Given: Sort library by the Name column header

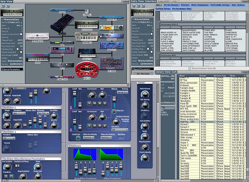Looking at the screenshot, I should [190, 76].
